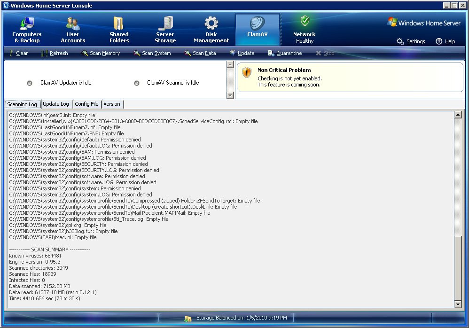Viewport: 469px width, 328px height.
Task: Click the 'Scanned directories: 3049' line
Action: point(39,268)
